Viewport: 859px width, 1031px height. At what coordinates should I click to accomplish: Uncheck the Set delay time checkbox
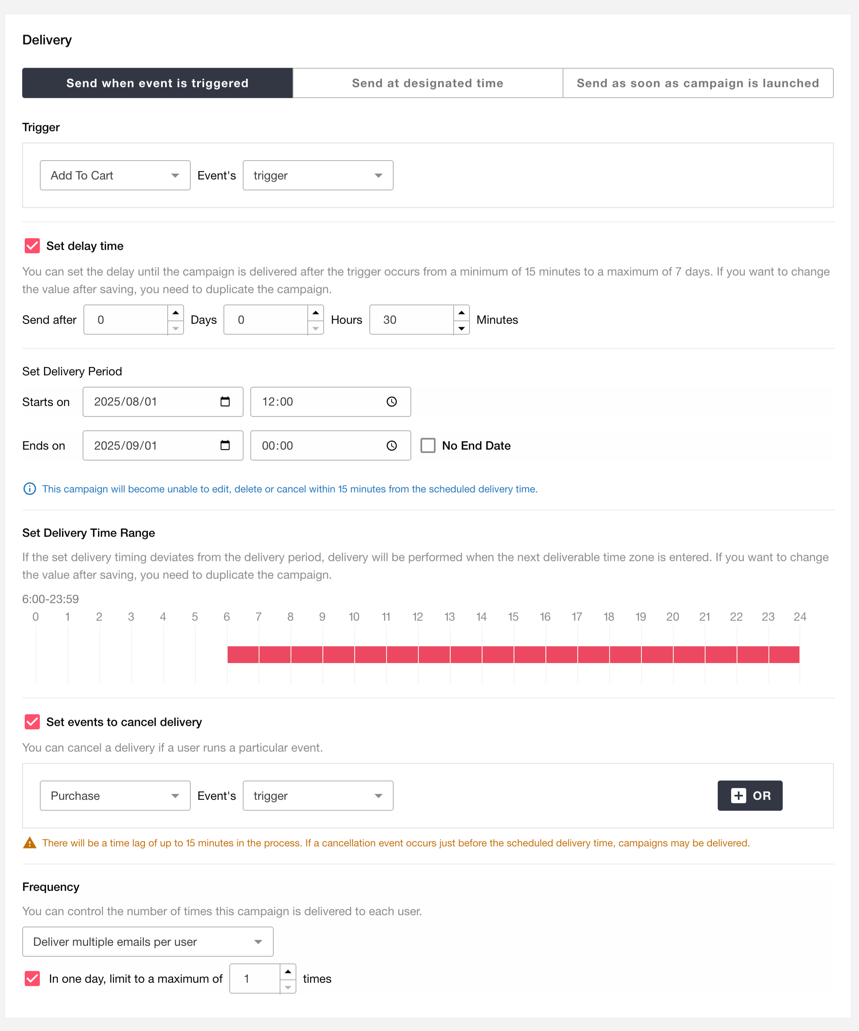click(x=32, y=246)
